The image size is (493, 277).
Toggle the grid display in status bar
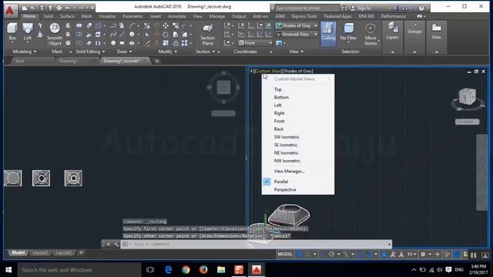(299, 255)
